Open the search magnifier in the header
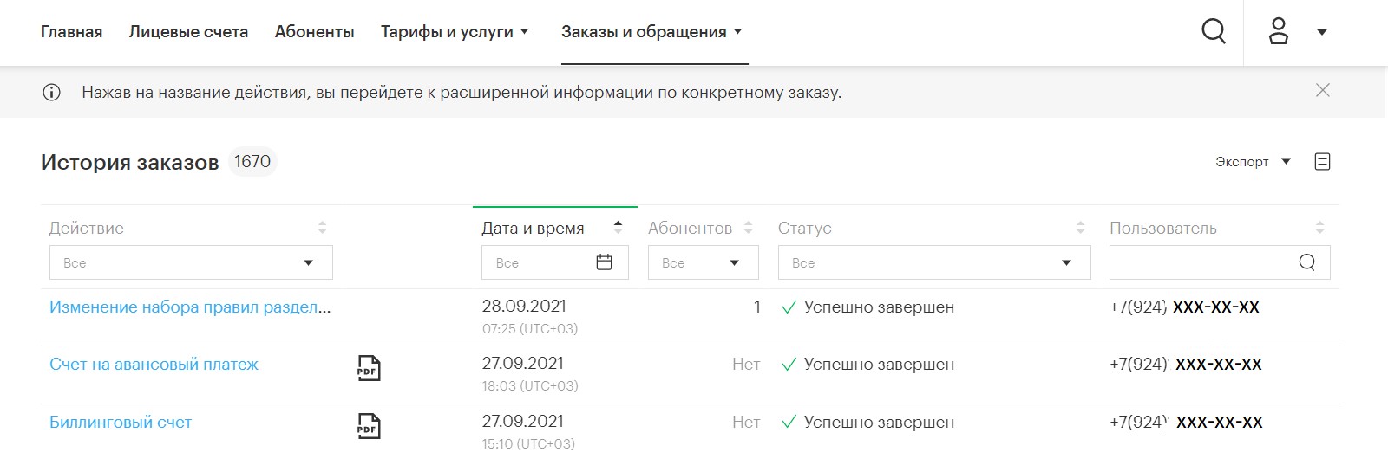1388x459 pixels. (1214, 31)
